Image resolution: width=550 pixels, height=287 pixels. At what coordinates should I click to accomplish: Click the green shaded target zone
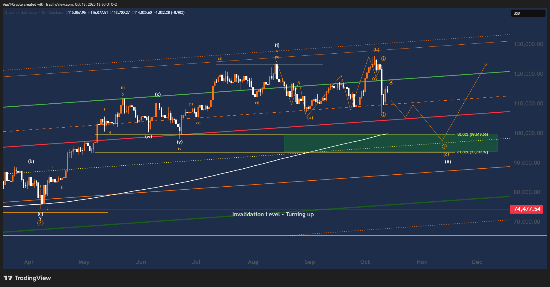(x=390, y=144)
